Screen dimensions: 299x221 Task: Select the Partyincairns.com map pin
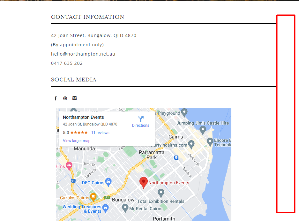coord(191,145)
